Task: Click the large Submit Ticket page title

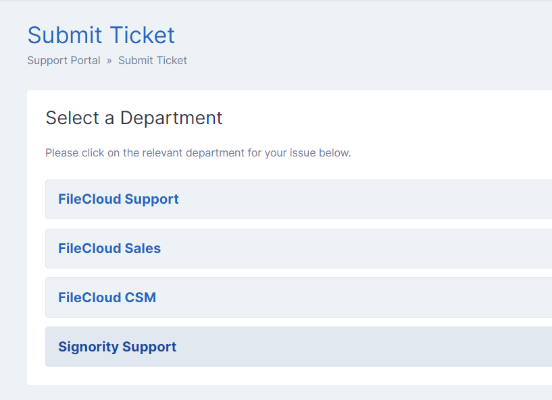Action: [101, 35]
